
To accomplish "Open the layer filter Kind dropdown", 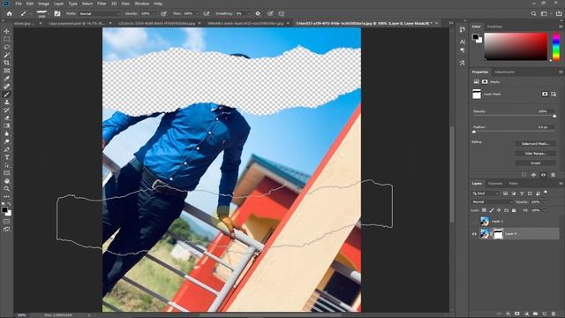I will [x=486, y=193].
